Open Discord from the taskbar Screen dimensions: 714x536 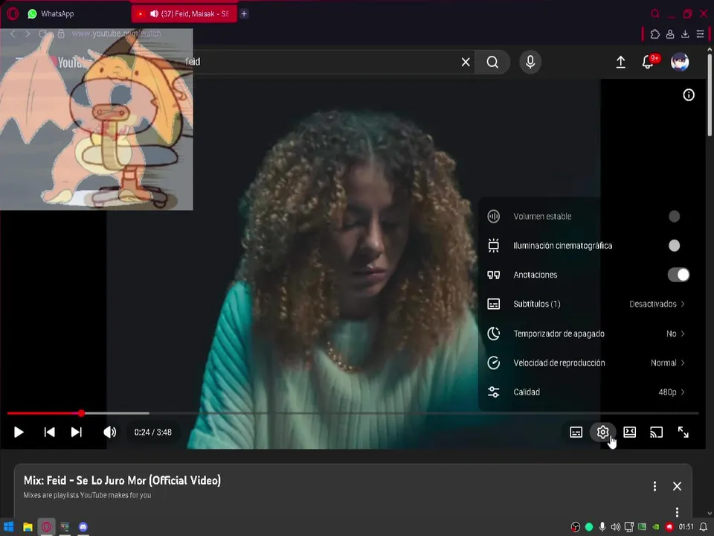[x=83, y=527]
